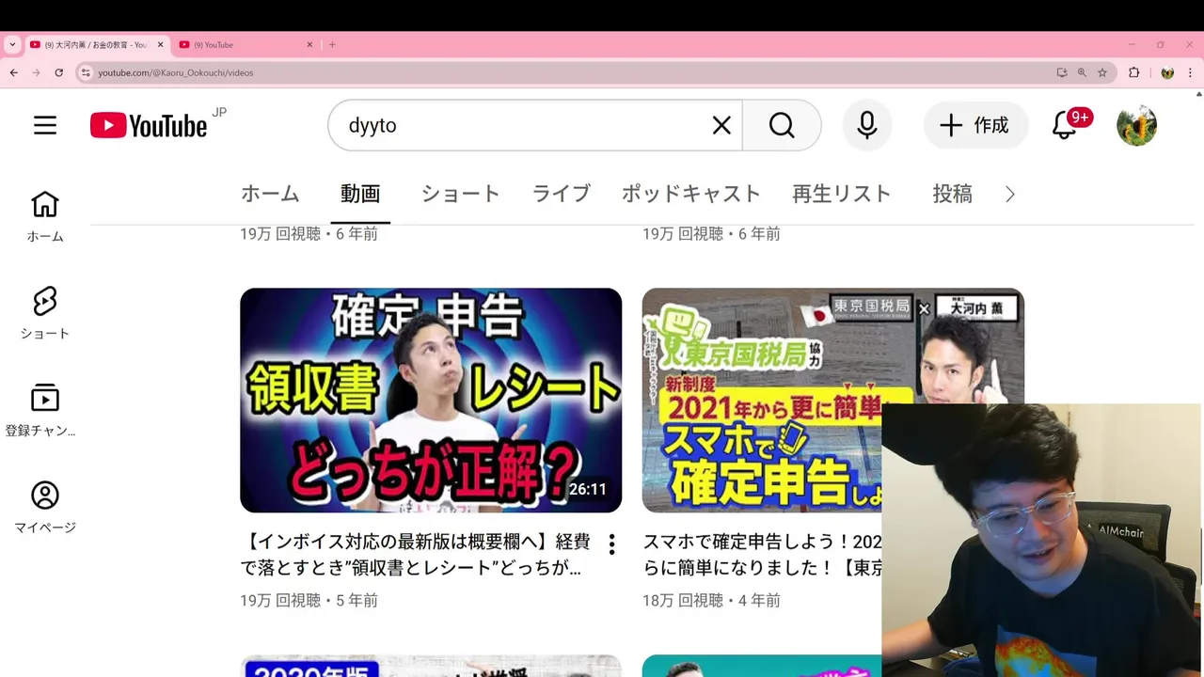
Task: Open the 投稿 tab
Action: (x=952, y=194)
